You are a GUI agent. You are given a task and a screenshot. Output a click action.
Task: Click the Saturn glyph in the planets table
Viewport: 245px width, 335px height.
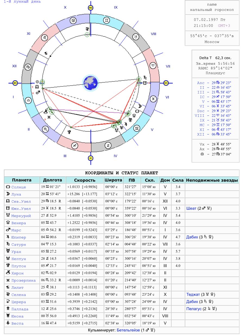[x=8, y=244]
